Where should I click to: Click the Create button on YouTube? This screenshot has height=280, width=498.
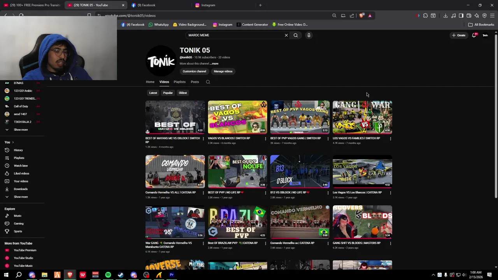coord(459,35)
